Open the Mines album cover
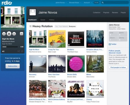The height and width of the screenshot is (105, 130). (95, 64)
